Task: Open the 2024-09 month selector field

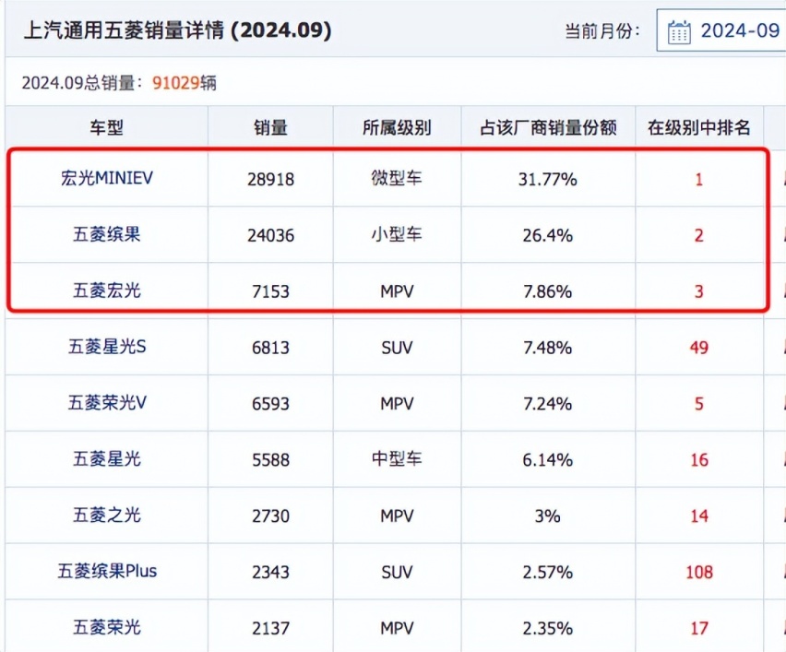Action: pos(721,30)
